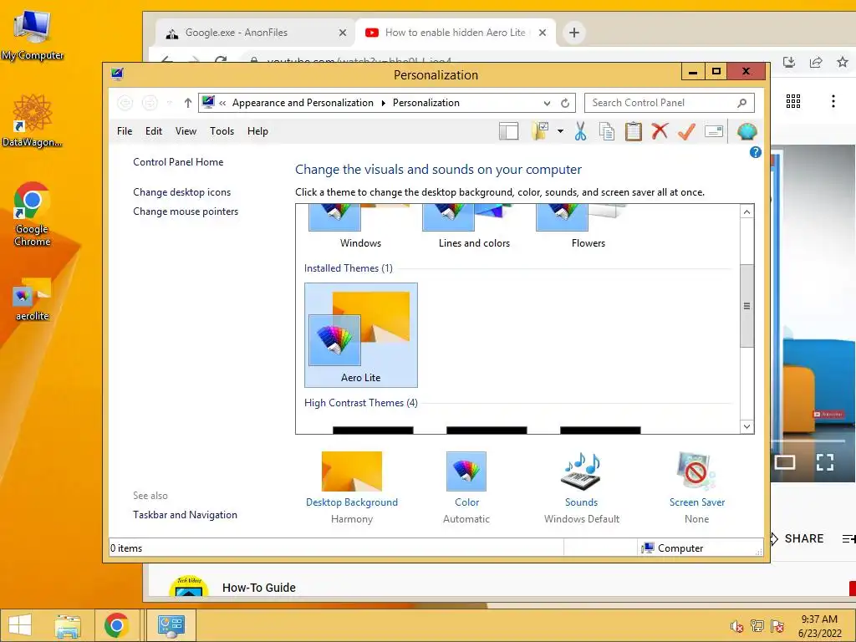Screen dimensions: 856x642
Task: Click the red X Delete toolbar icon
Action: tap(660, 131)
